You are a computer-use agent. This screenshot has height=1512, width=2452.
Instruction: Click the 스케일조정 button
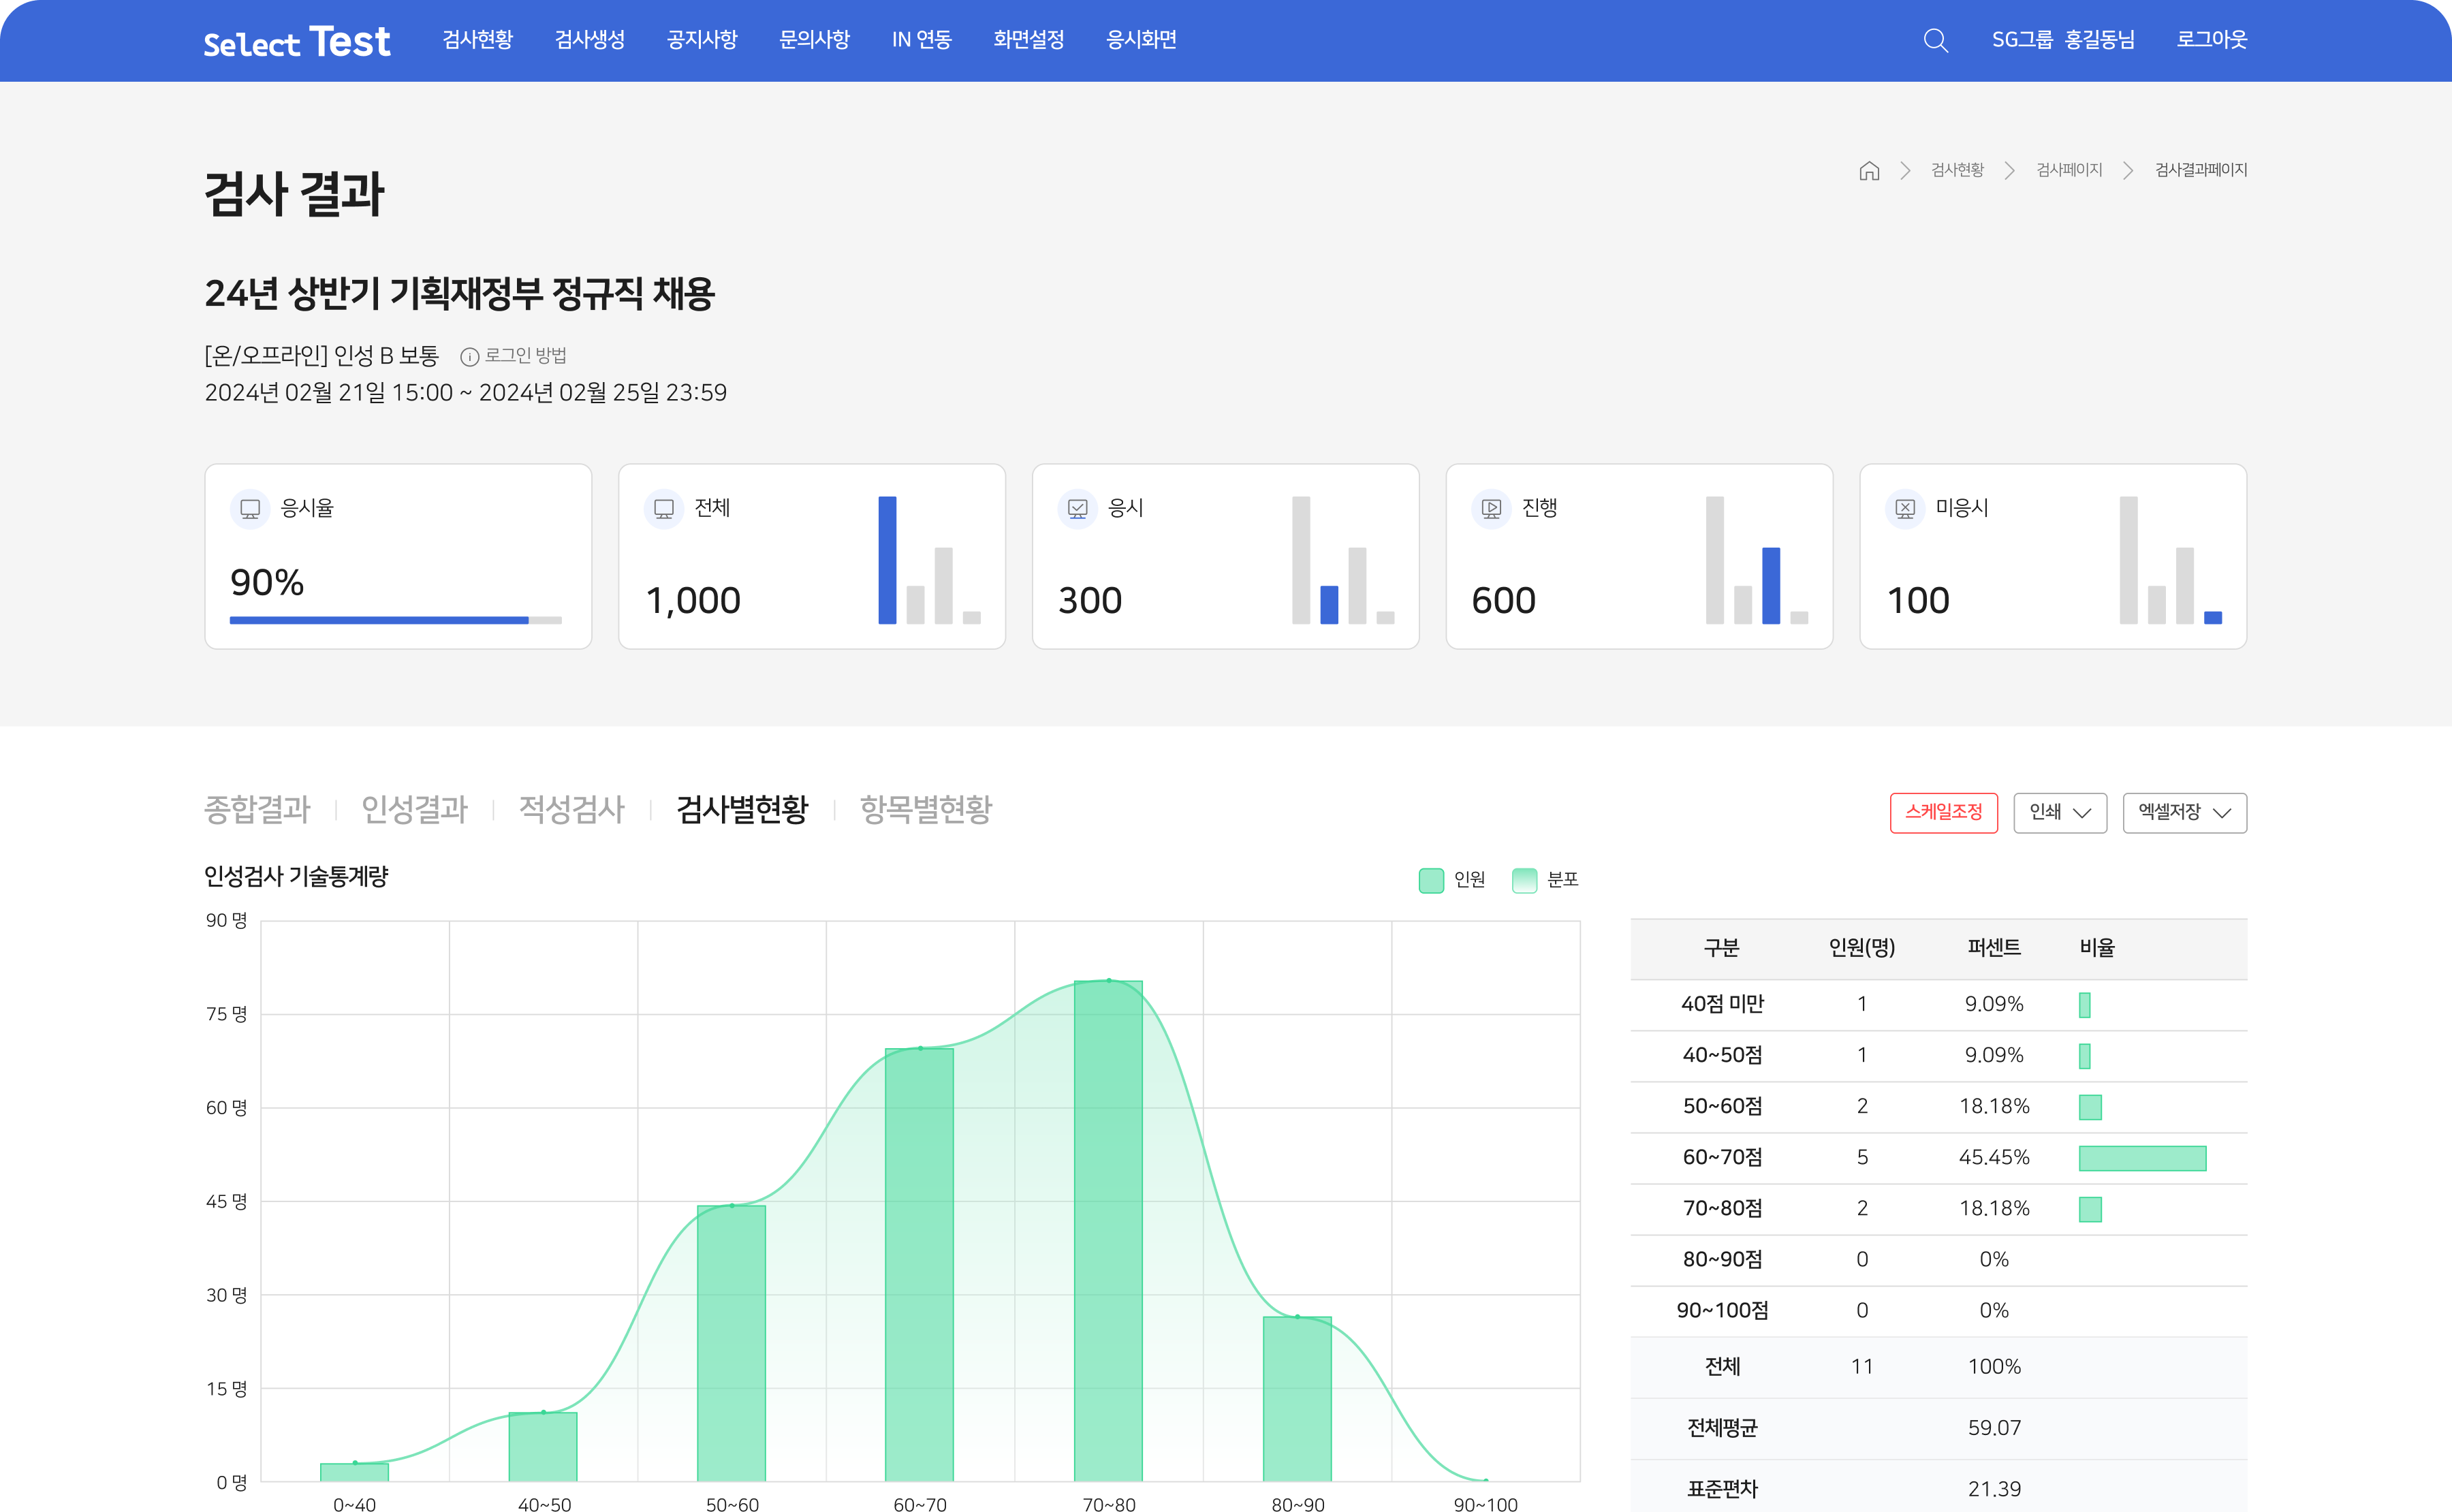pos(1944,812)
